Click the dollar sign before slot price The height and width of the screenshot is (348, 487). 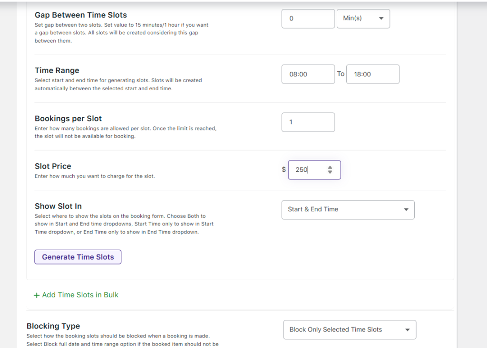pos(284,169)
